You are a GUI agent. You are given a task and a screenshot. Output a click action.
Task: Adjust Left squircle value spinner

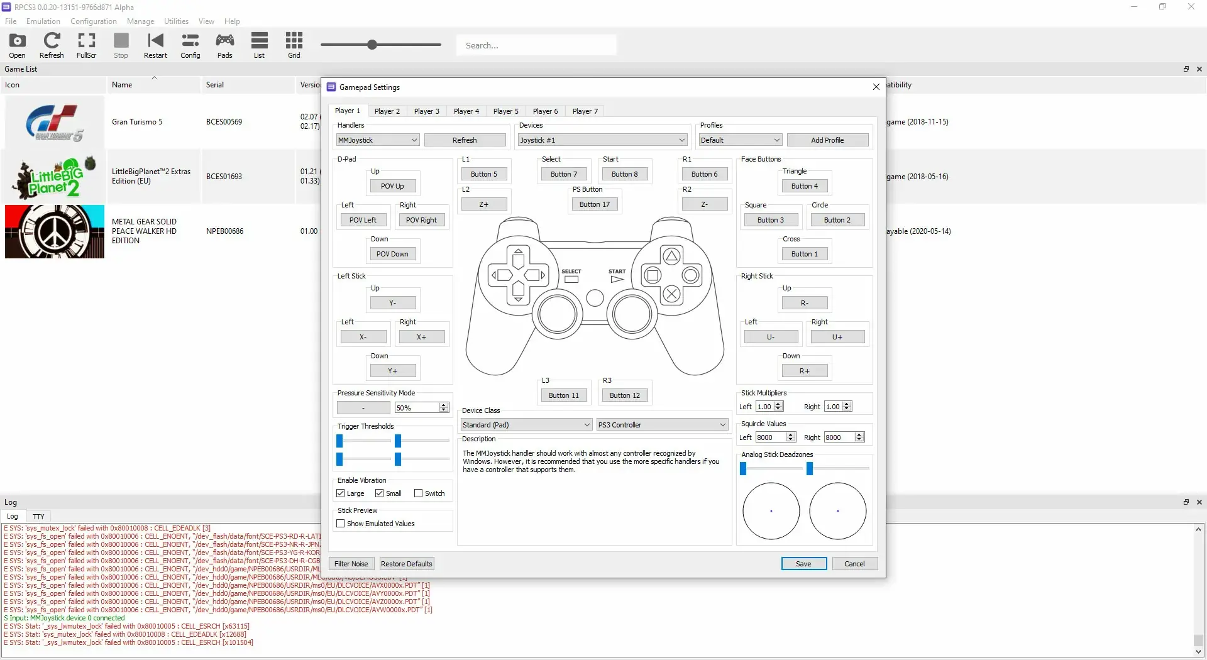pos(776,437)
